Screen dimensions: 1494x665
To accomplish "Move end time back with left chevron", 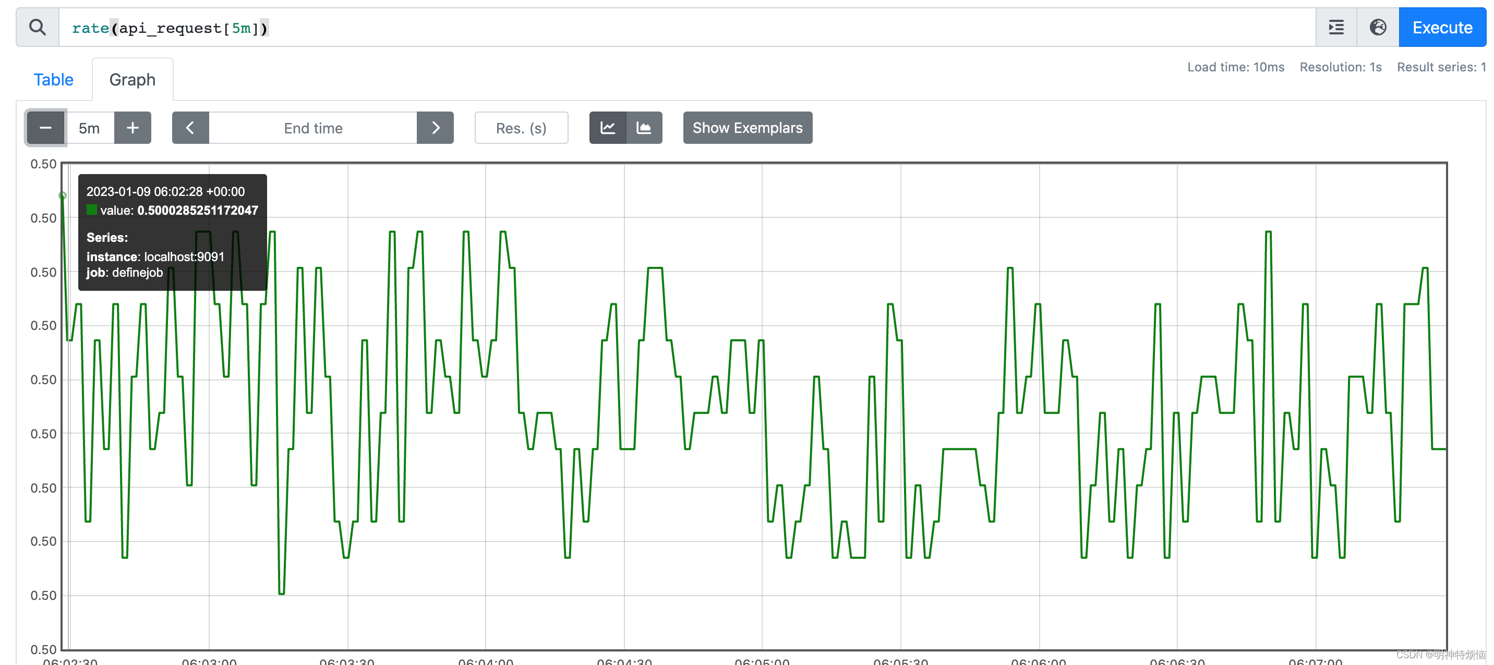I will [190, 128].
